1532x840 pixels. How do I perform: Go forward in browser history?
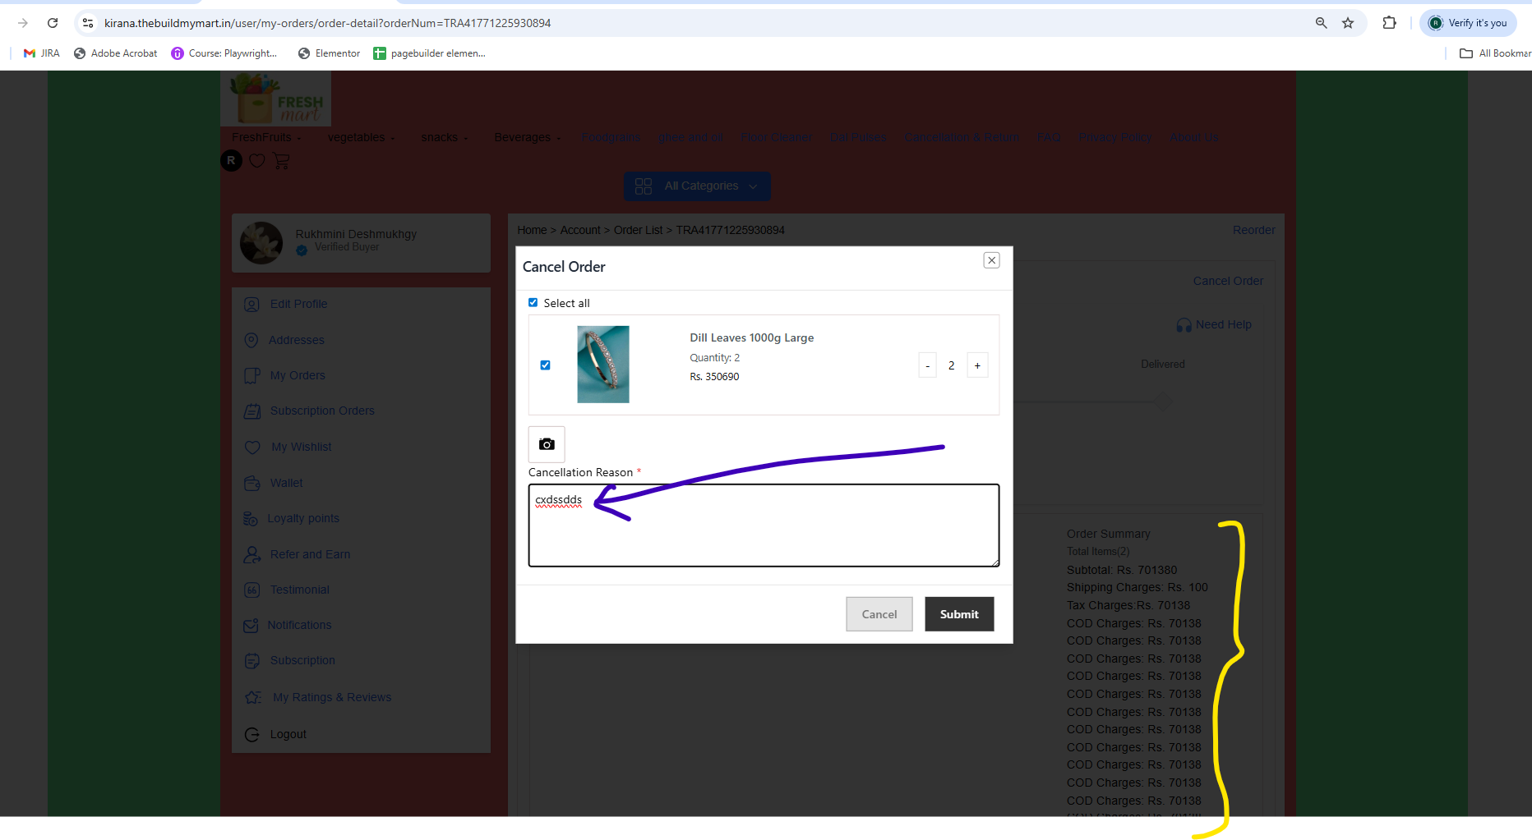(23, 23)
